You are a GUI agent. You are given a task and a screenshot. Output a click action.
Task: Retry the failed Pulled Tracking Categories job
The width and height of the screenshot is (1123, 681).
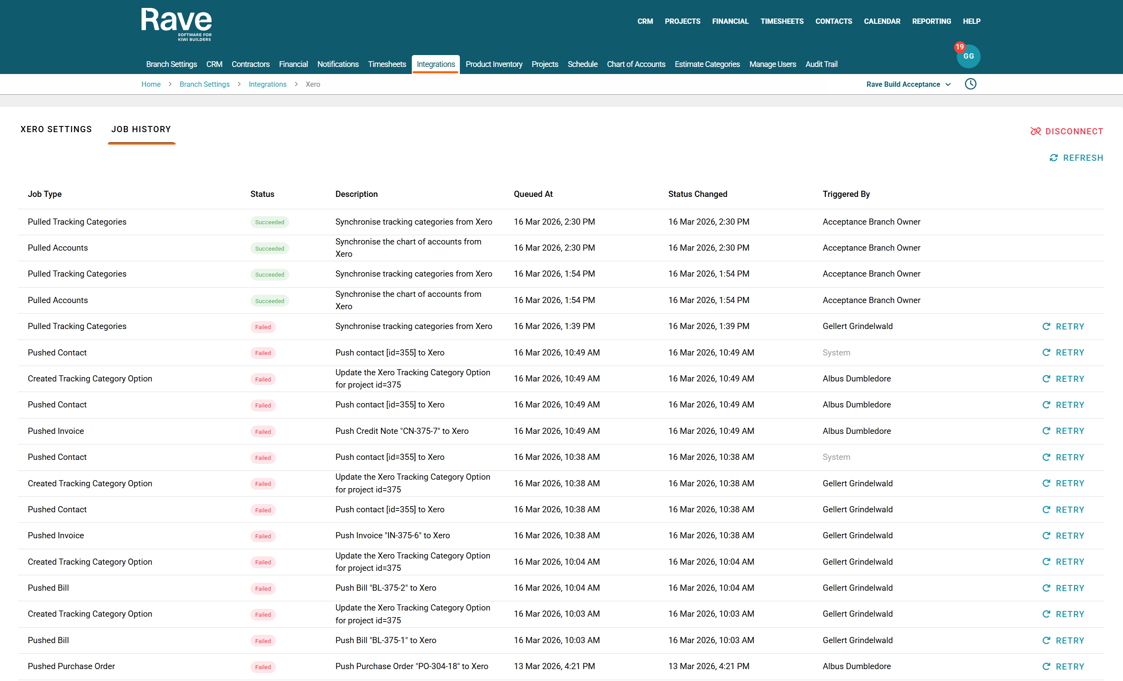point(1063,326)
